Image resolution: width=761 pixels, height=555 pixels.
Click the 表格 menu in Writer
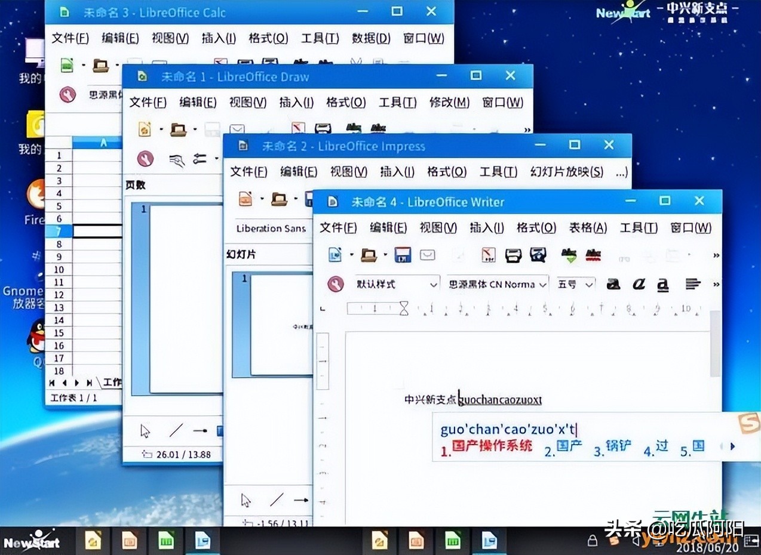tap(587, 228)
